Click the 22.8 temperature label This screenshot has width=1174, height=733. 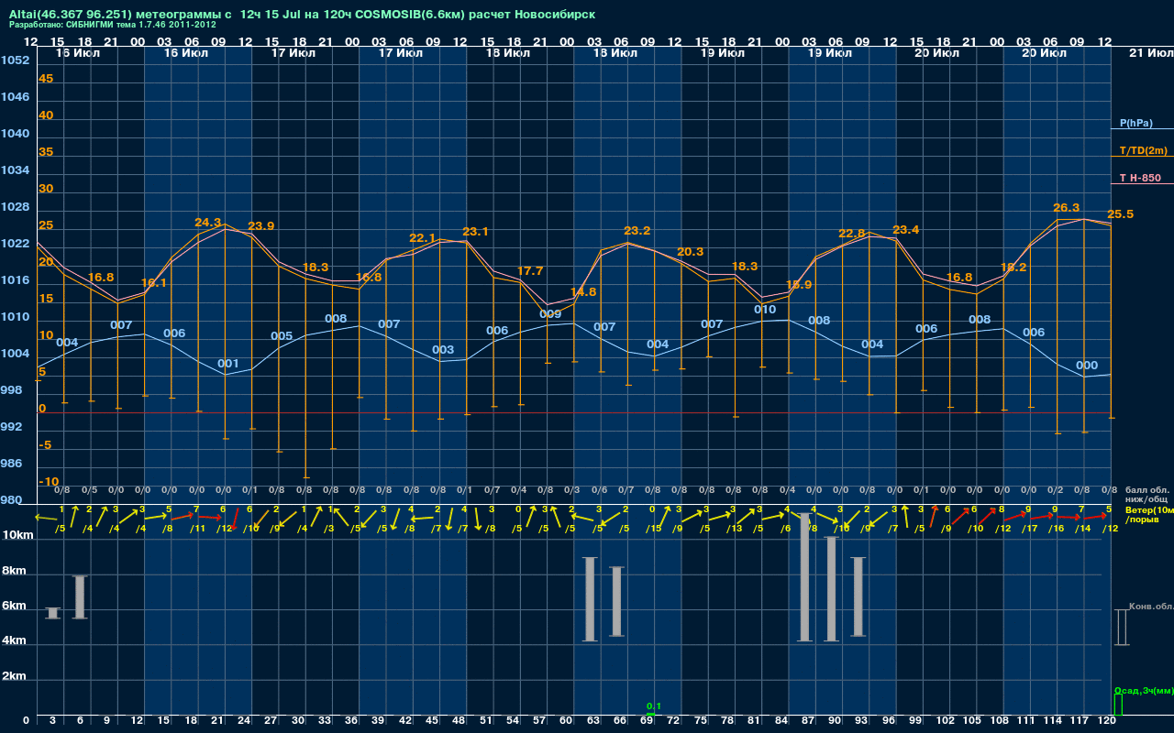point(852,234)
